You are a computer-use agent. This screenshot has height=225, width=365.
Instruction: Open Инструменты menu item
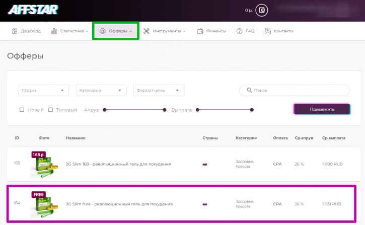click(165, 31)
